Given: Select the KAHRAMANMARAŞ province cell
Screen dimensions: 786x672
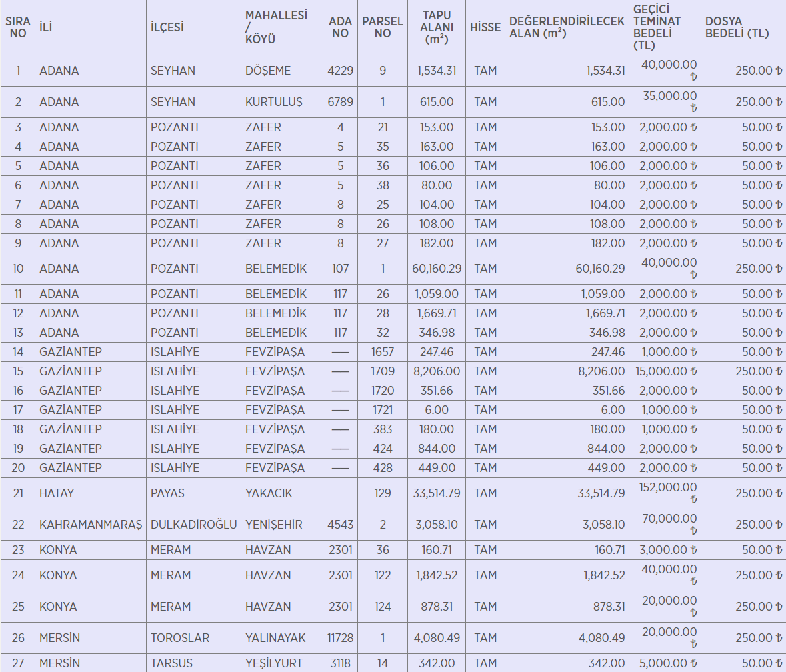Looking at the screenshot, I should tap(91, 525).
